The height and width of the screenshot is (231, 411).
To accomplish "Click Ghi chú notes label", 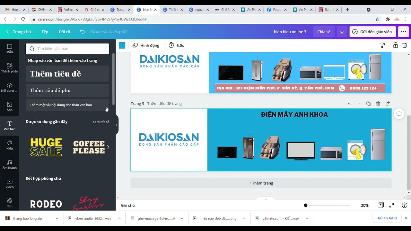I will click(x=128, y=205).
